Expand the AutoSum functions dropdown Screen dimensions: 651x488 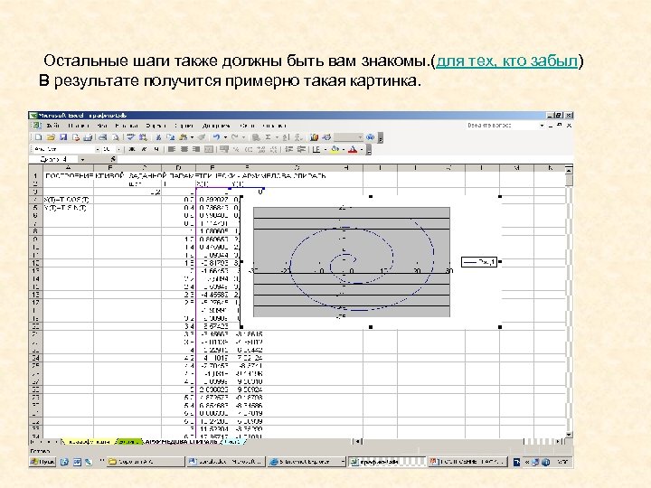click(x=277, y=137)
